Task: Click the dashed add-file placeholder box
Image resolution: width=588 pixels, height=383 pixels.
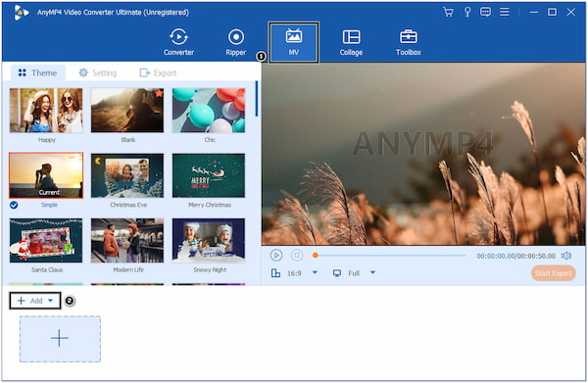Action: pyautogui.click(x=60, y=339)
